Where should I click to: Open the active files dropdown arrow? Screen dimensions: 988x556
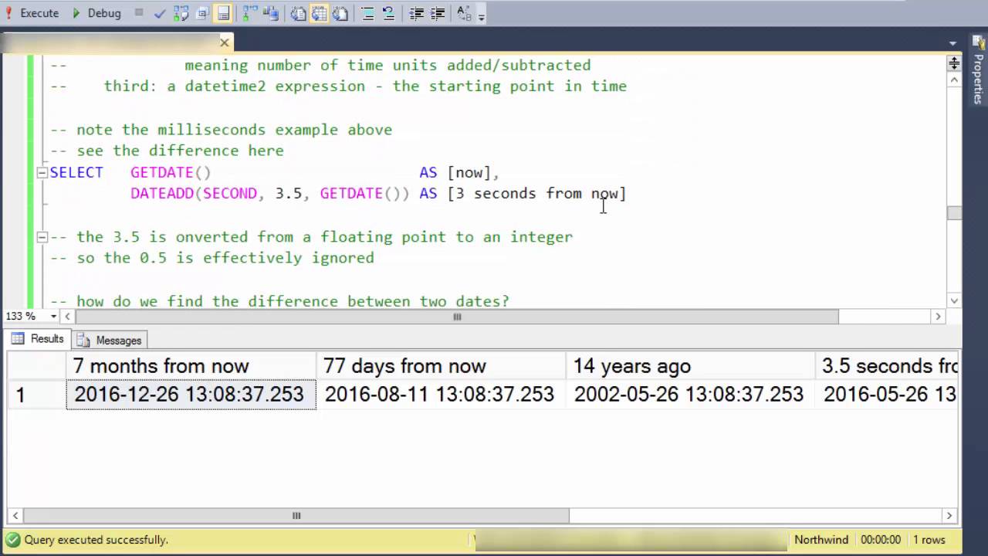954,44
